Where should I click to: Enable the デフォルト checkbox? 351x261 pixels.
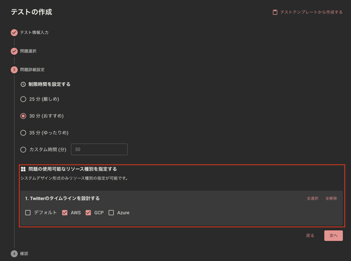coord(28,212)
